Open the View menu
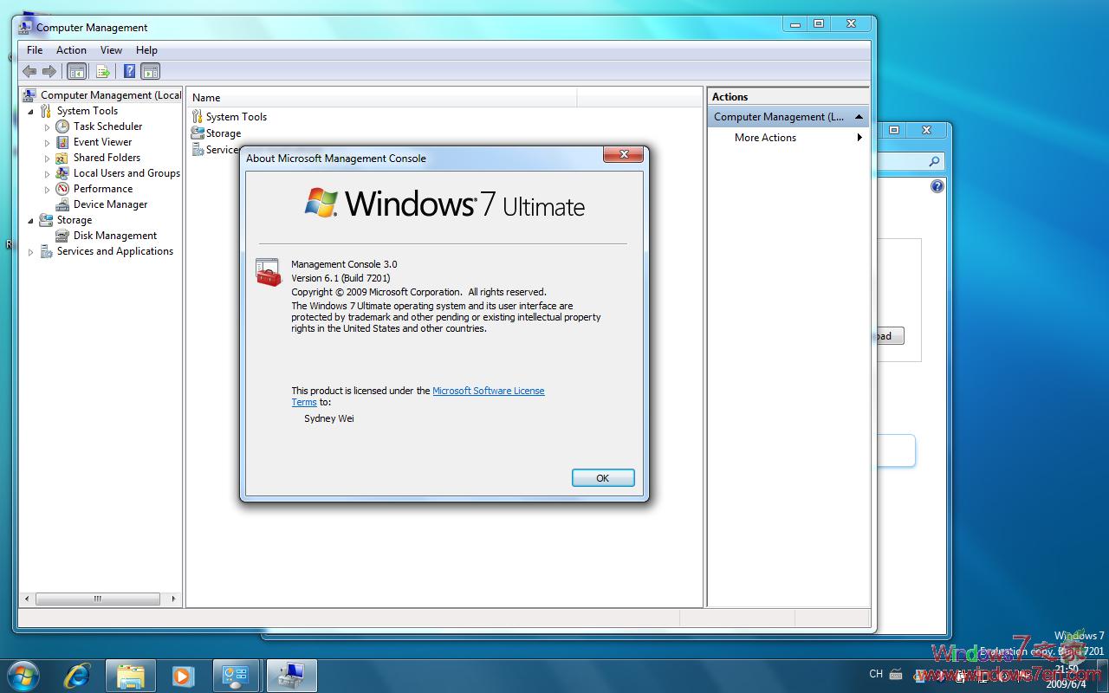Image resolution: width=1109 pixels, height=693 pixels. [x=111, y=50]
